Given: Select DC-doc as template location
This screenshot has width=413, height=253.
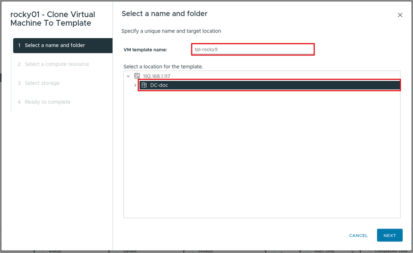Looking at the screenshot, I should coord(269,85).
